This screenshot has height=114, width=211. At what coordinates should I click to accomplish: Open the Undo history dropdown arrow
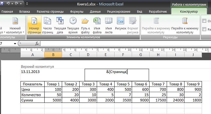12,4
